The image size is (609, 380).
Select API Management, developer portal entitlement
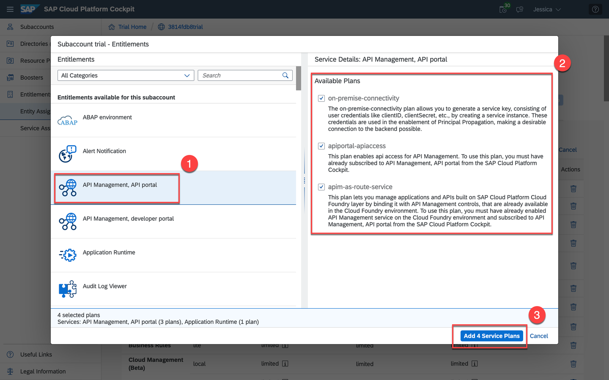click(x=173, y=222)
